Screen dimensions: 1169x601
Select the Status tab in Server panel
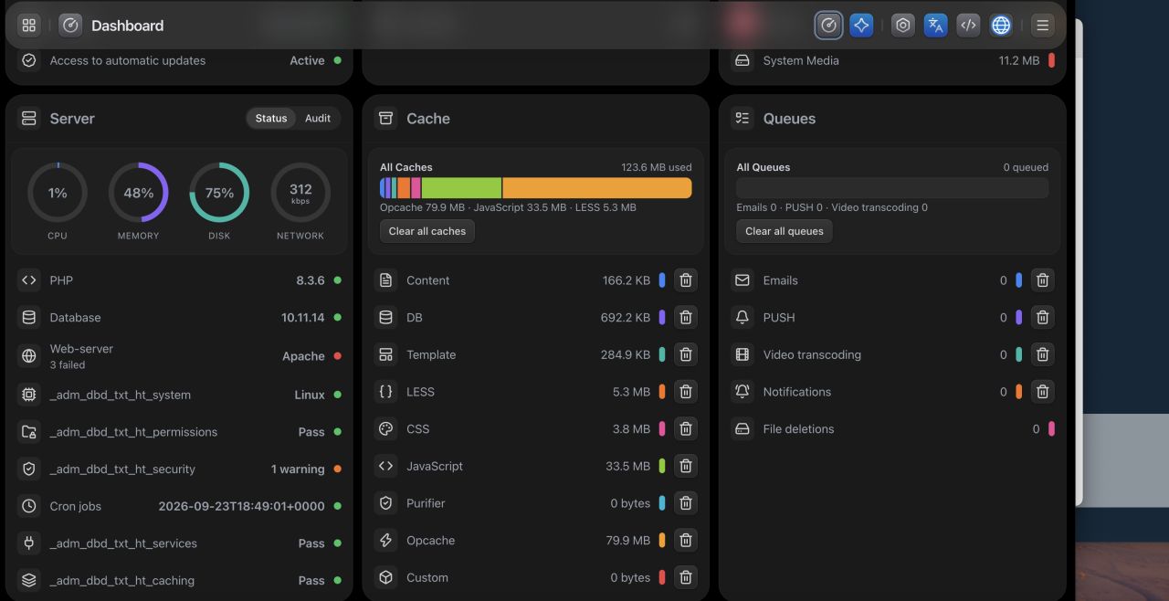click(x=271, y=118)
